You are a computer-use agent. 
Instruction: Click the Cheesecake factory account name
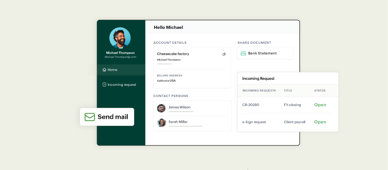point(173,54)
